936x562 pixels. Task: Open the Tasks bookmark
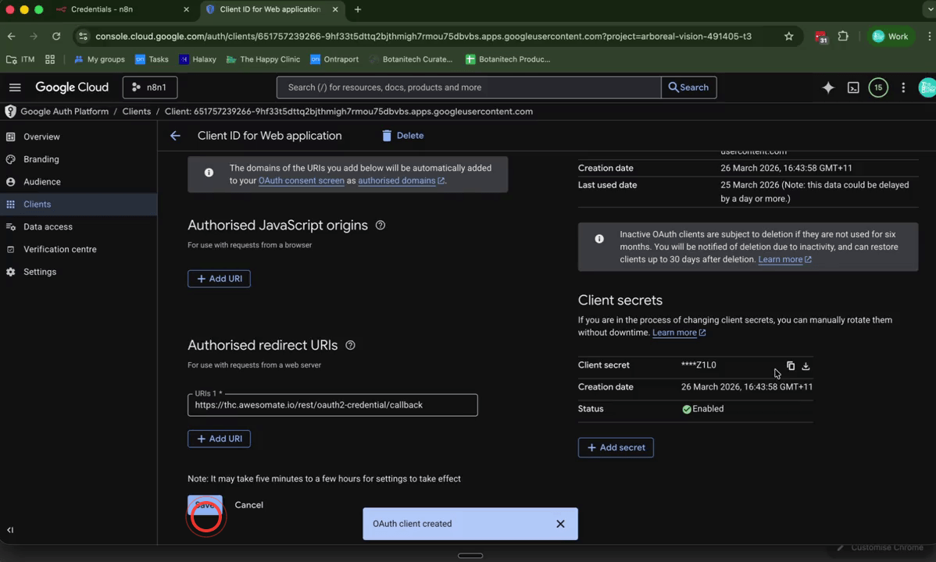click(x=152, y=59)
